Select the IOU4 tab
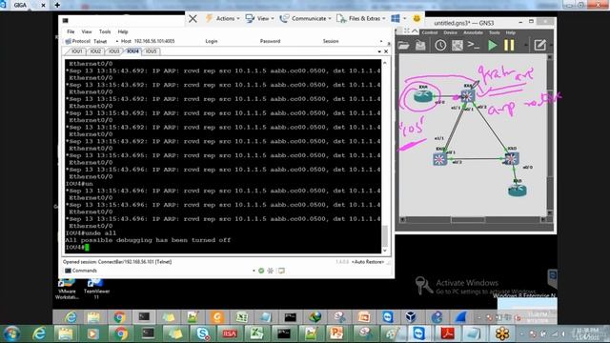Screen dimensions: 610x343 click(x=132, y=51)
